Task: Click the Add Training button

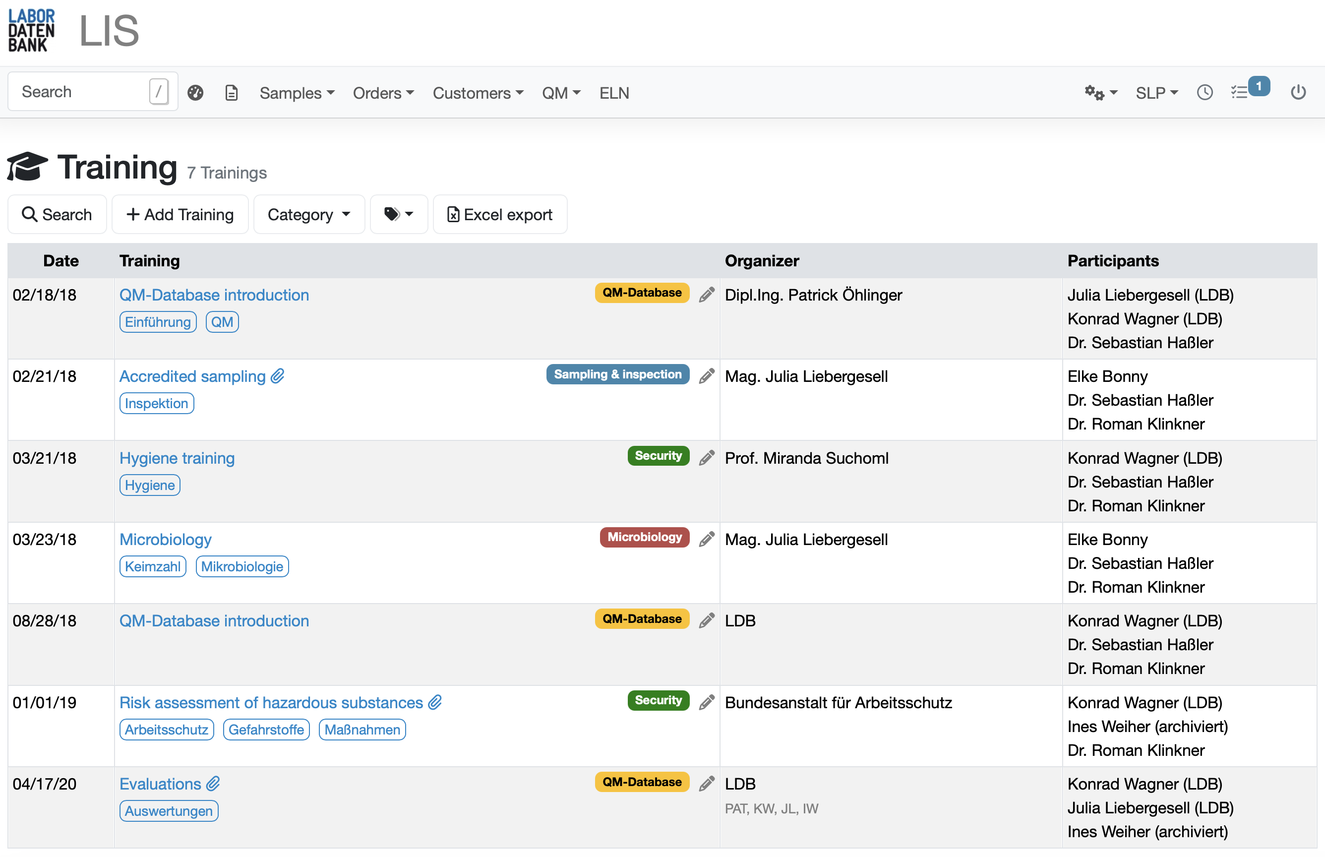Action: (180, 214)
